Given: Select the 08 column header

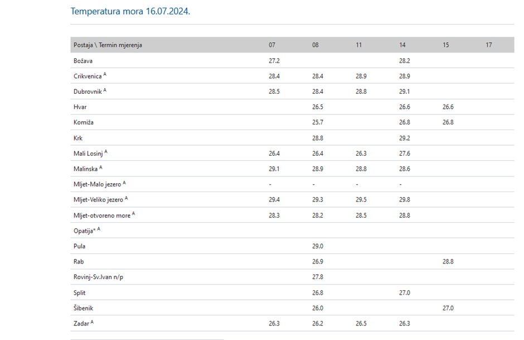Looking at the screenshot, I should [316, 45].
